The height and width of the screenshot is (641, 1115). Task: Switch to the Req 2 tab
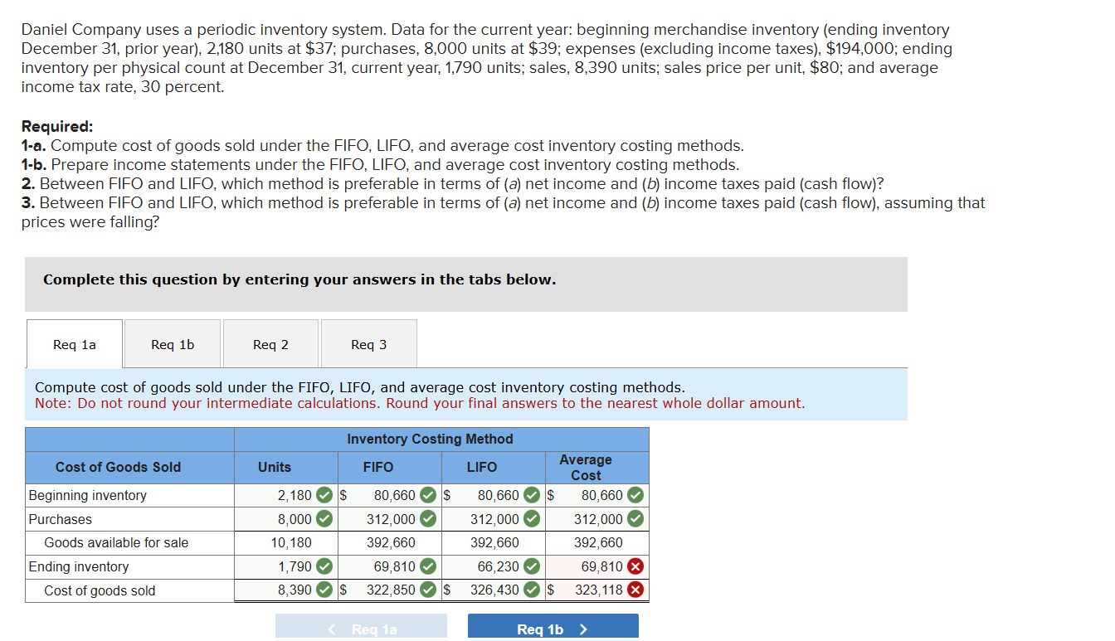(270, 344)
